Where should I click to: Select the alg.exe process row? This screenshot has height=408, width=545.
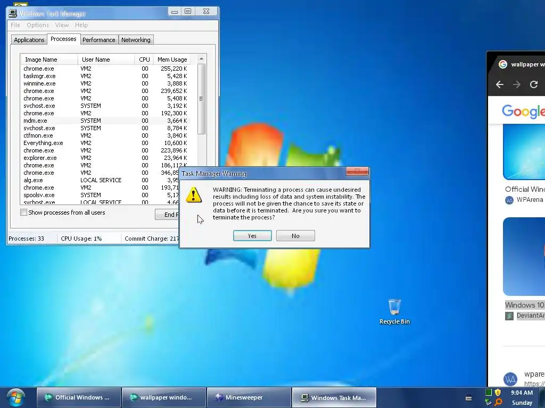click(x=100, y=180)
